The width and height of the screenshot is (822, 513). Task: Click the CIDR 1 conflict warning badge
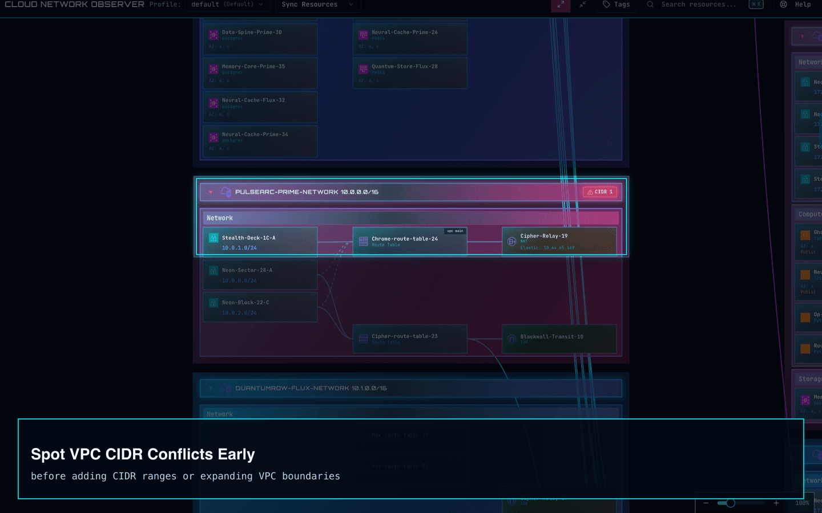600,192
